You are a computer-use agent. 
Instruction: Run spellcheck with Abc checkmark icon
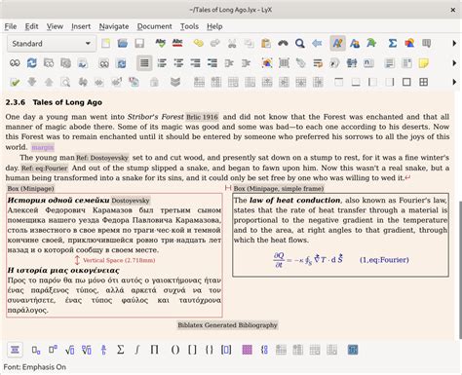coord(161,43)
